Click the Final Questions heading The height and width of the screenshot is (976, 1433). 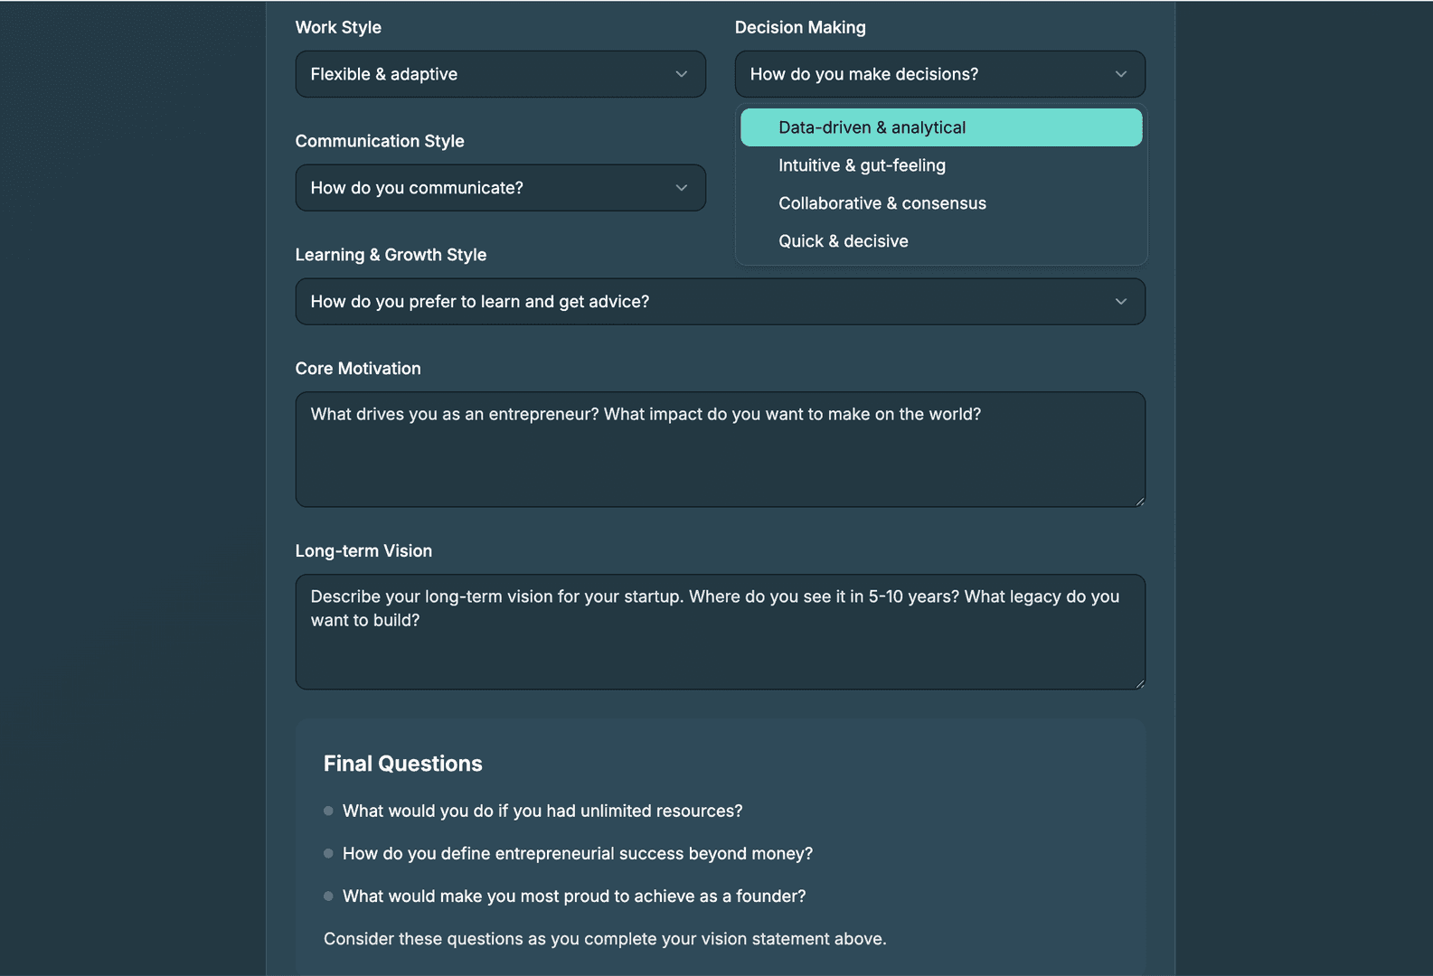tap(402, 764)
